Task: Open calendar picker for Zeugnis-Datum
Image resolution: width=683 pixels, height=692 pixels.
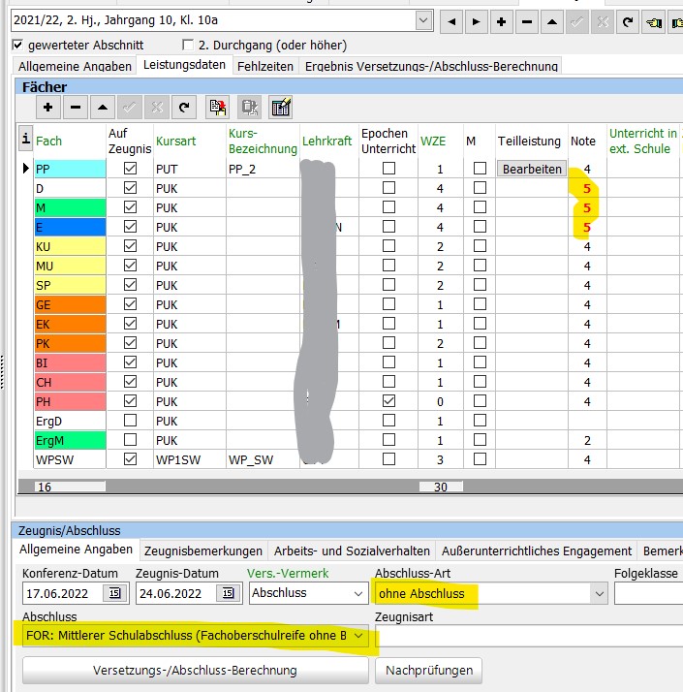Action: point(228,593)
